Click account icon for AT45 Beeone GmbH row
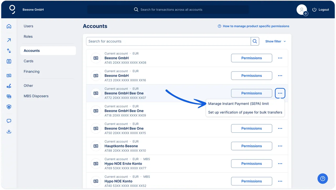The image size is (336, 190). click(x=96, y=58)
